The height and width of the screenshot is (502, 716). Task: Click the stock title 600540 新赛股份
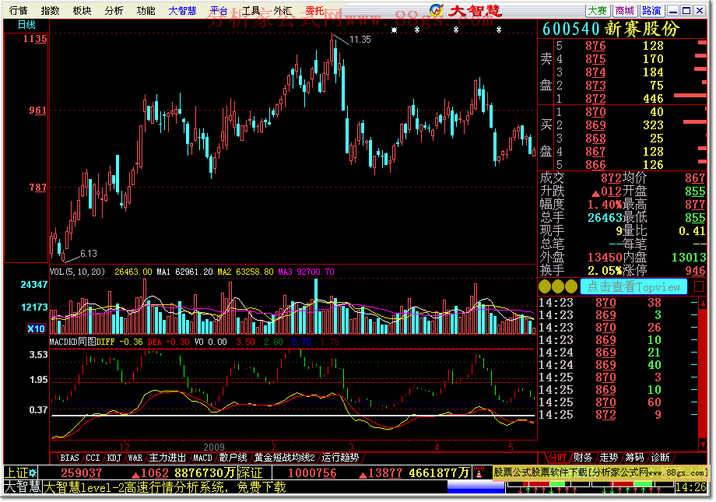point(611,29)
